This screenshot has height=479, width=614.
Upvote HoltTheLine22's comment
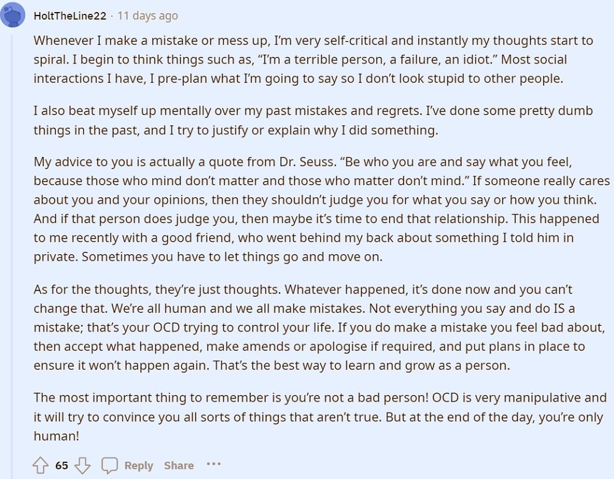click(x=40, y=465)
